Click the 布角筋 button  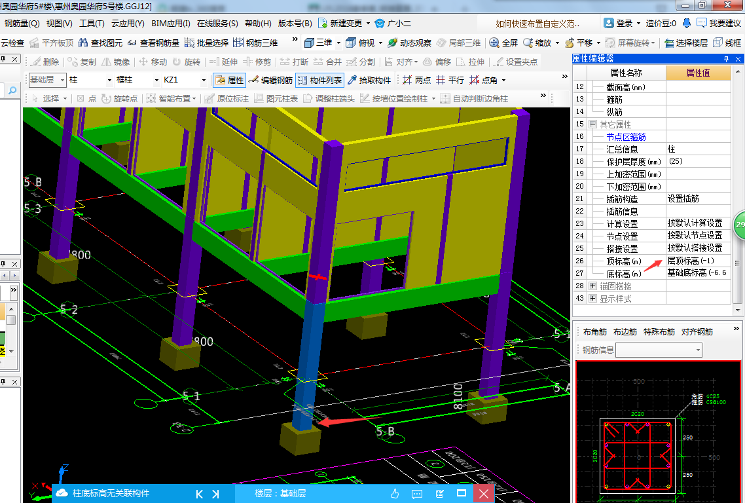(x=595, y=332)
